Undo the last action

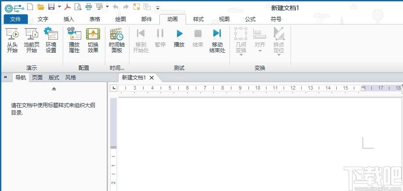click(x=115, y=7)
